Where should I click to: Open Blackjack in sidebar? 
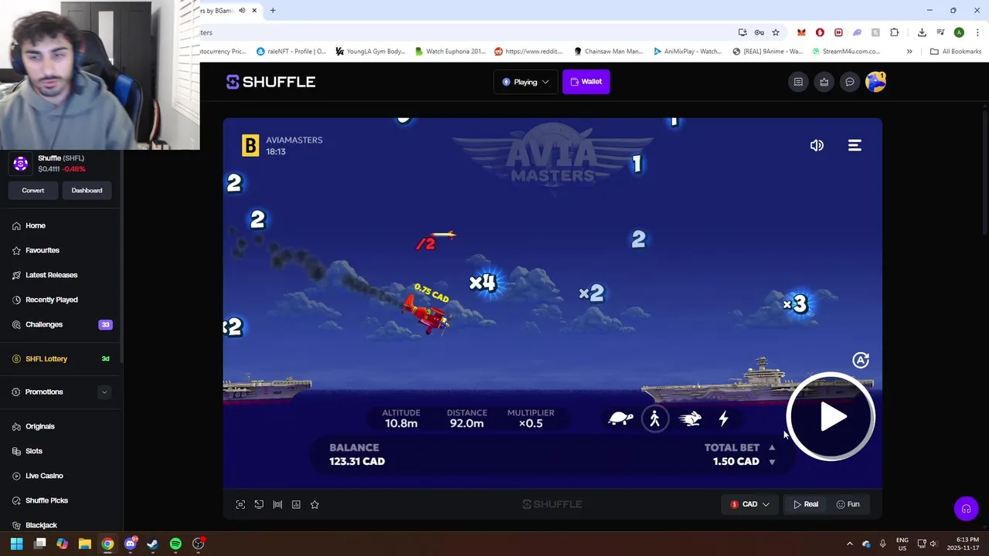point(41,525)
